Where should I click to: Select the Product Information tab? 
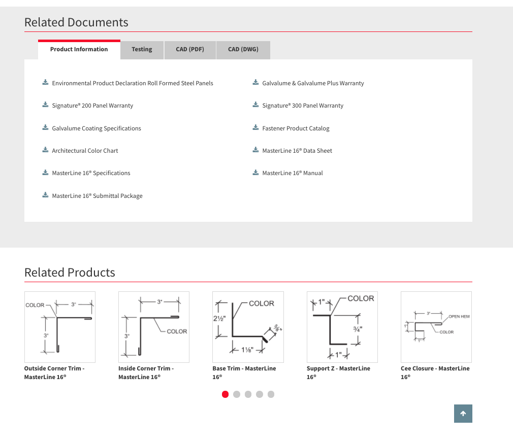tap(79, 49)
